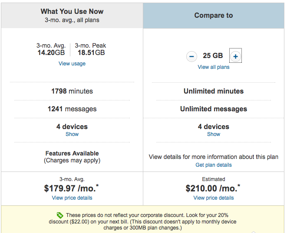Click the Unlimited messages row
The width and height of the screenshot is (287, 233).
[x=214, y=109]
